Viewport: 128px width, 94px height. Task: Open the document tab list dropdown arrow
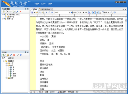coord(123,9)
